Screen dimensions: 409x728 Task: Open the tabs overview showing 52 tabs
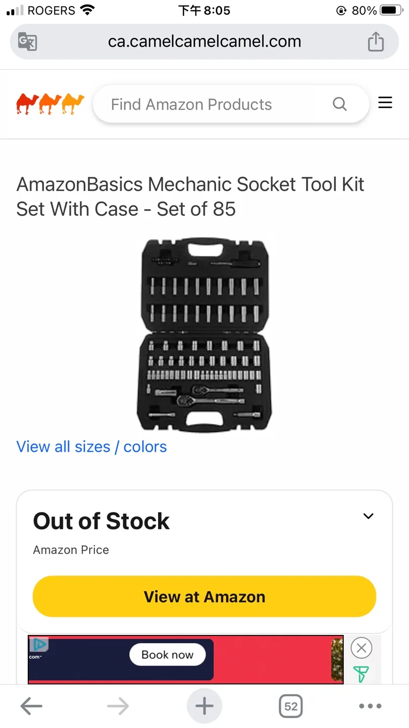(290, 706)
